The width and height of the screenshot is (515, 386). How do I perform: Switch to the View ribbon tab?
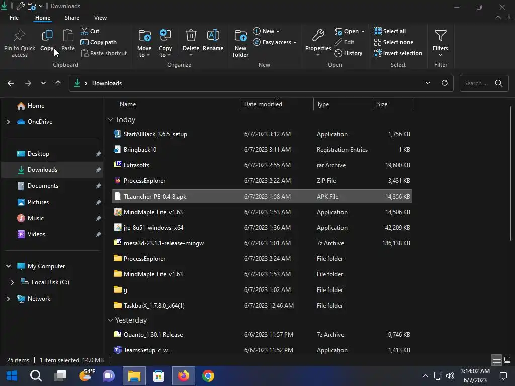(x=100, y=18)
